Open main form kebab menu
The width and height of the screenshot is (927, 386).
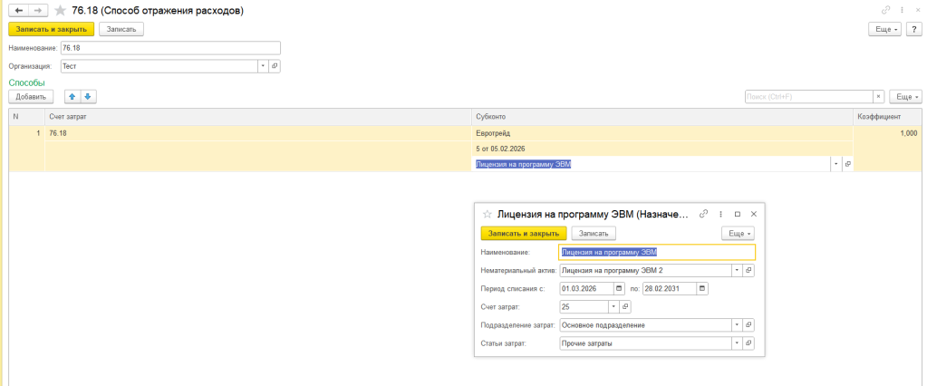[903, 11]
